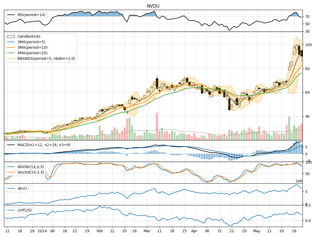Click the Feb x-axis date label

(x=100, y=231)
